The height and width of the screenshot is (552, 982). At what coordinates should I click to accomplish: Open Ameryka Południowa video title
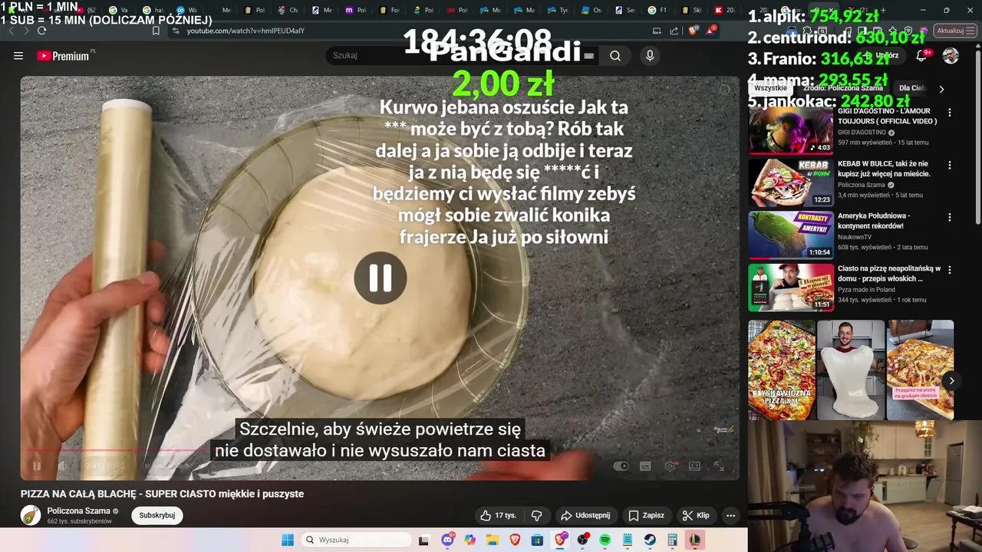[874, 221]
